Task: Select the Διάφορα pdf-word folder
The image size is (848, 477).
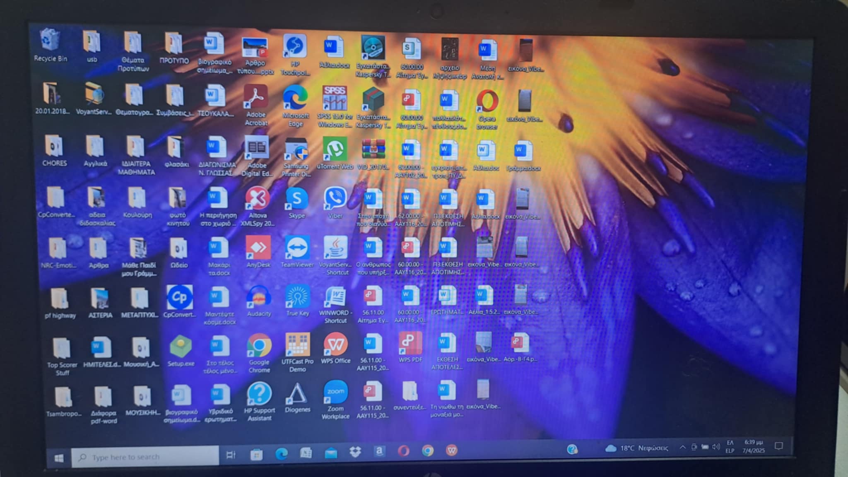Action: point(103,406)
